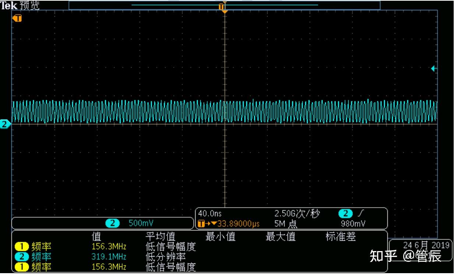Select the cyan Channel 2 频率 measurement badge

pyautogui.click(x=21, y=257)
